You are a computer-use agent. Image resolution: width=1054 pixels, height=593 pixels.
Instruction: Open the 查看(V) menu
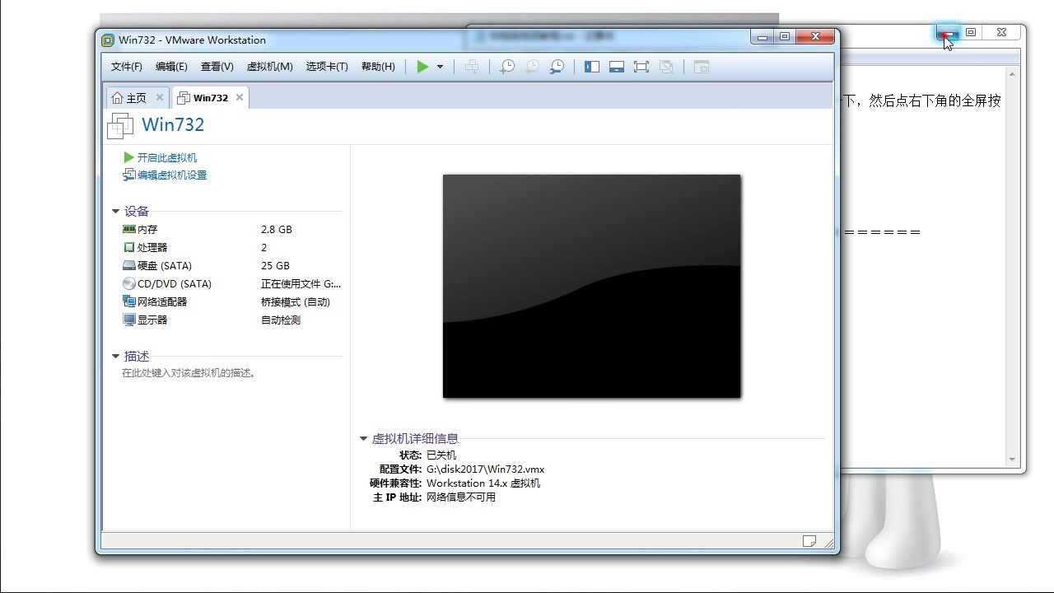[x=217, y=67]
